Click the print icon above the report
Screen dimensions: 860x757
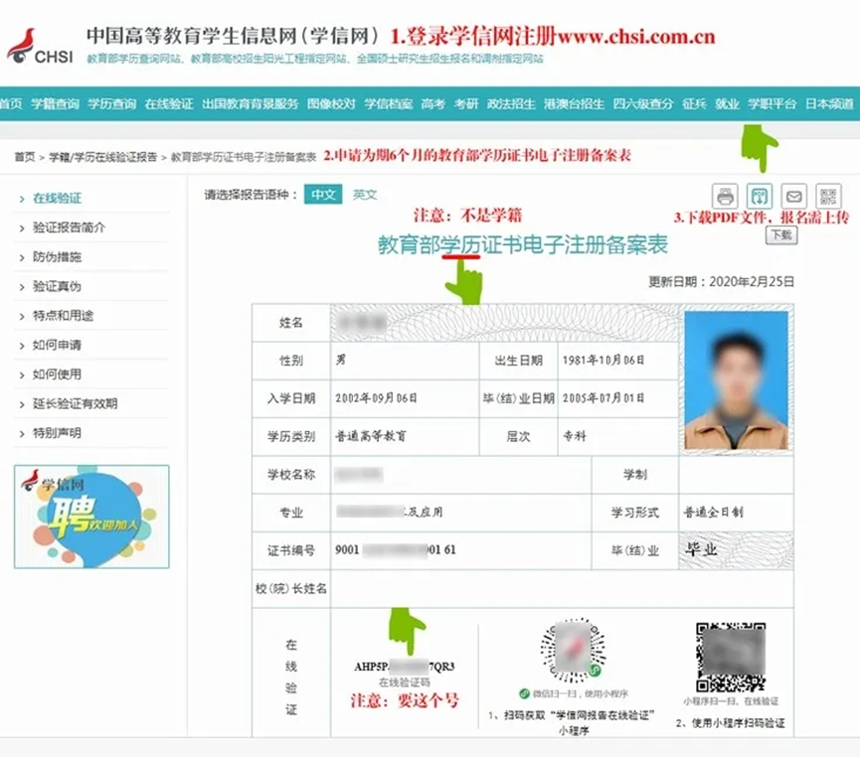pyautogui.click(x=726, y=196)
